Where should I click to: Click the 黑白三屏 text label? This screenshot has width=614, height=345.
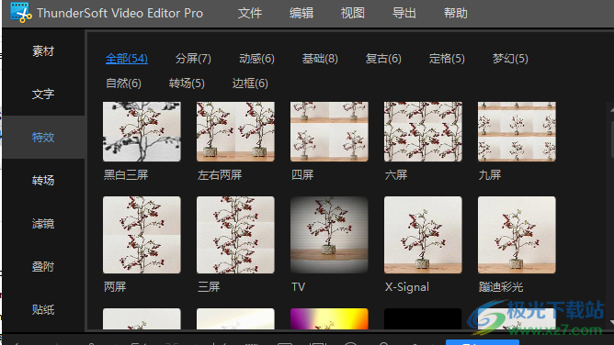tap(126, 175)
